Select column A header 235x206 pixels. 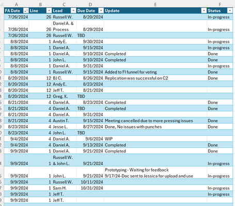coord(17,5)
